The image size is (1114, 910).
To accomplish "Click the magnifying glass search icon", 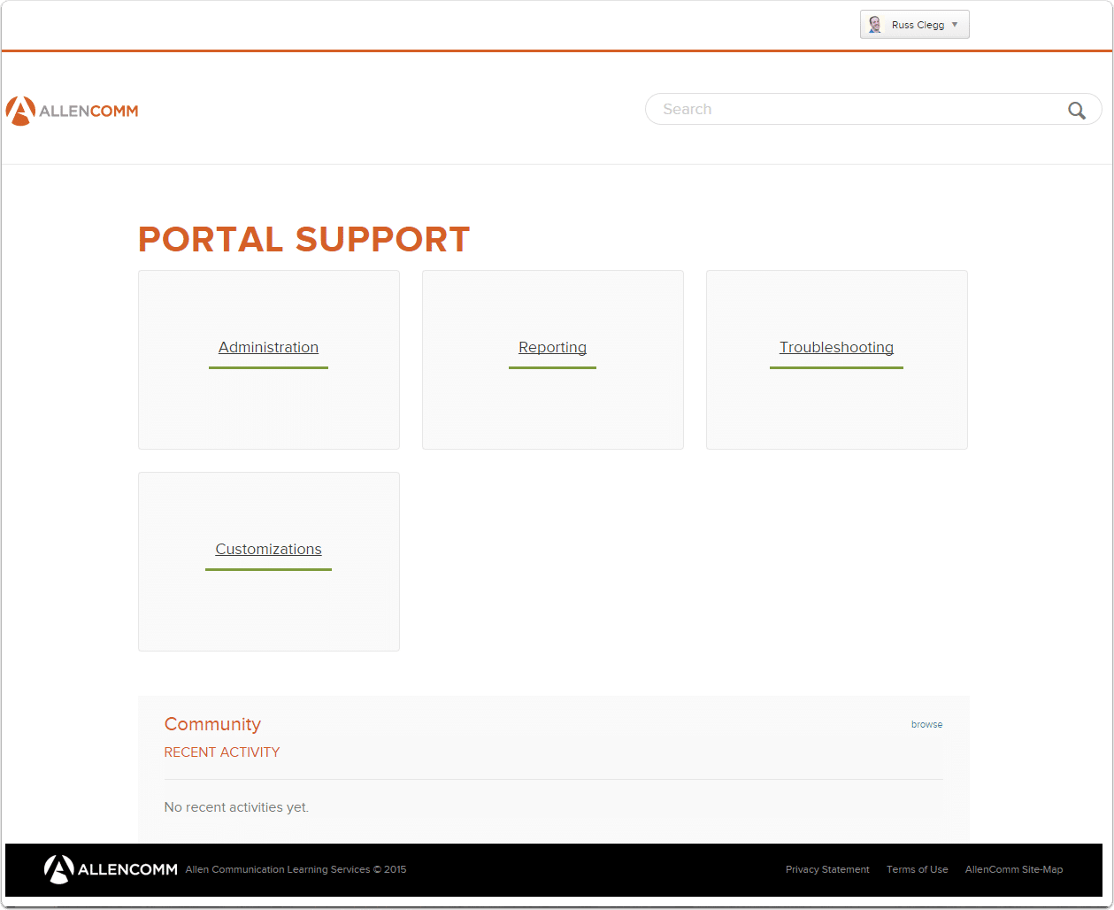I will pyautogui.click(x=1076, y=110).
